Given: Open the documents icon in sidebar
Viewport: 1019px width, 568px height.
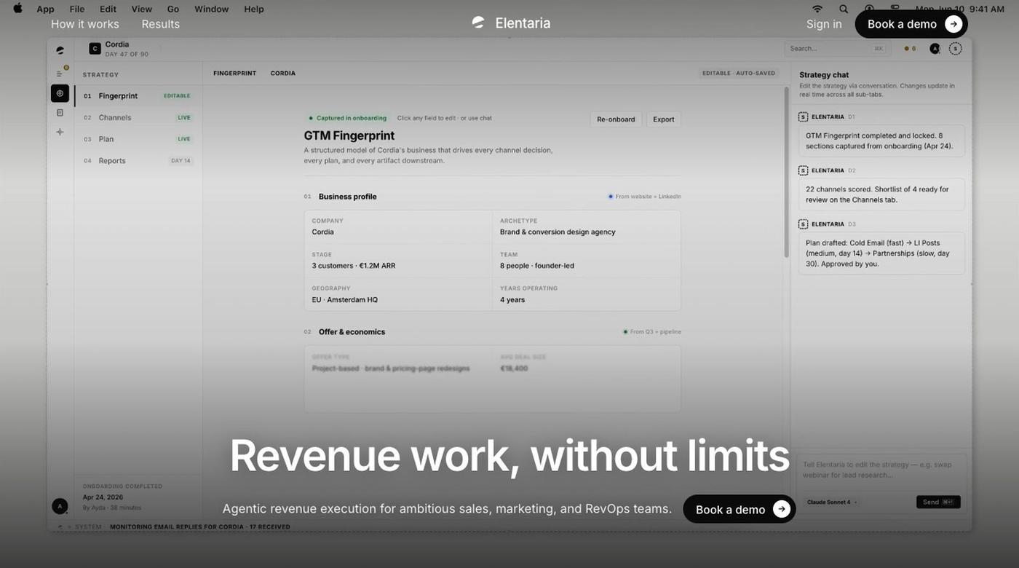Looking at the screenshot, I should (x=60, y=113).
